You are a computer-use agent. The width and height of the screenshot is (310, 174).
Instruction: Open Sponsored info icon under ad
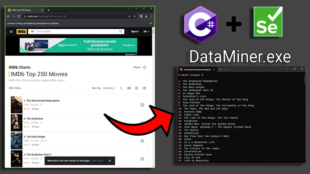[136, 54]
